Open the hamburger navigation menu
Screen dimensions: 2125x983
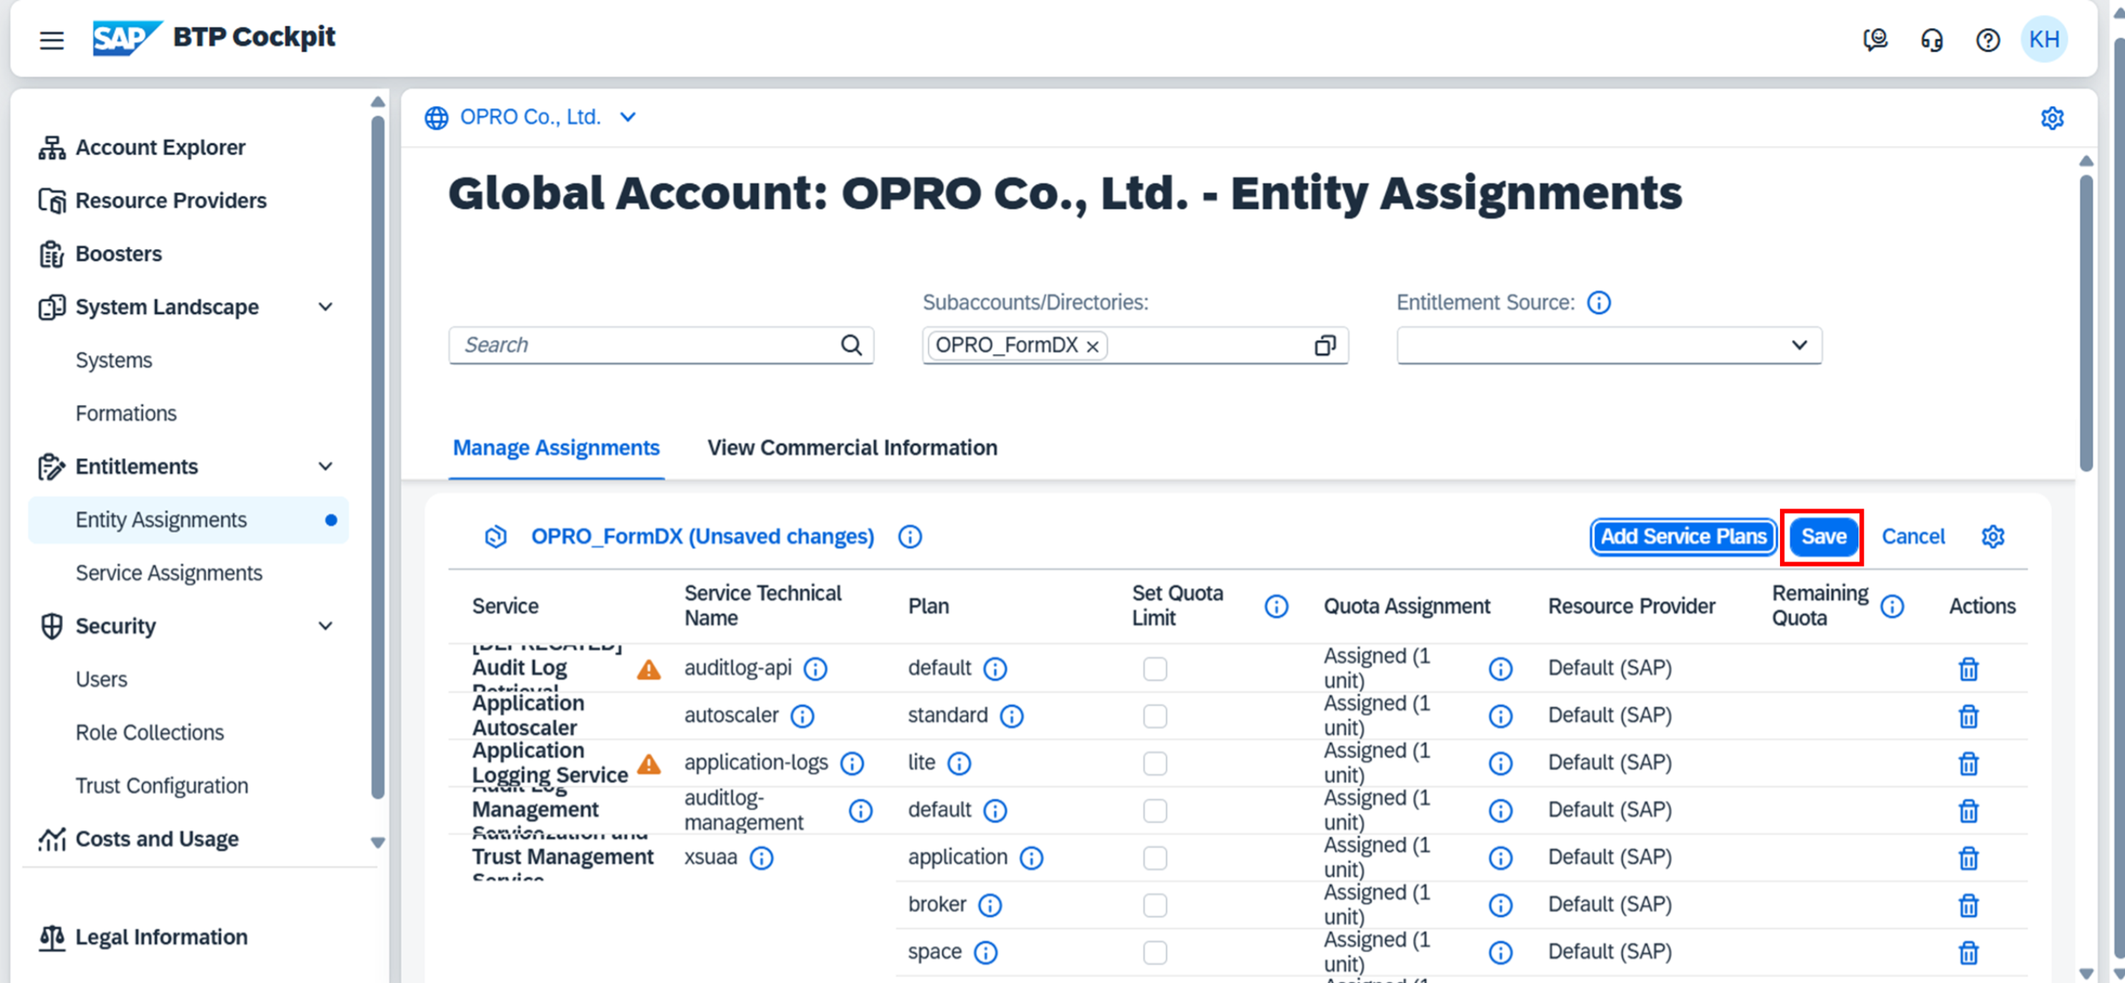51,39
